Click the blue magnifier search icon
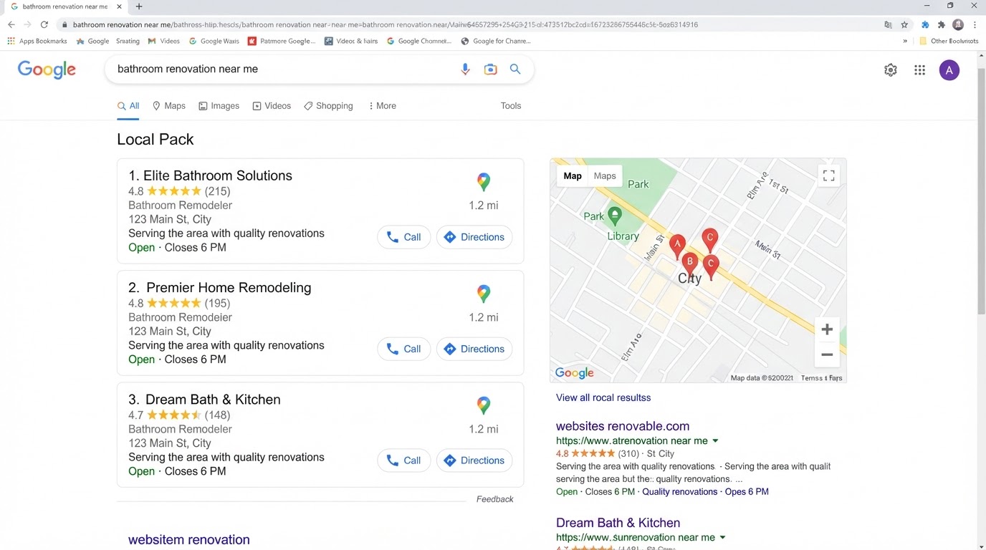986x550 pixels. tap(515, 69)
